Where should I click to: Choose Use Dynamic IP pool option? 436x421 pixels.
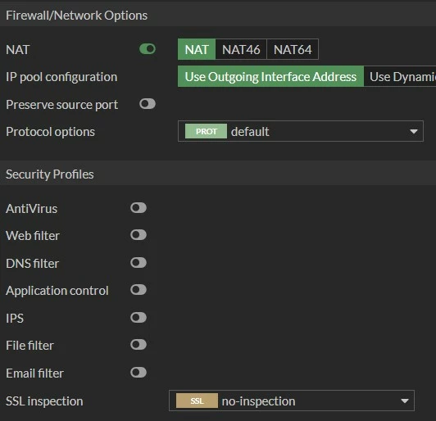coord(400,76)
